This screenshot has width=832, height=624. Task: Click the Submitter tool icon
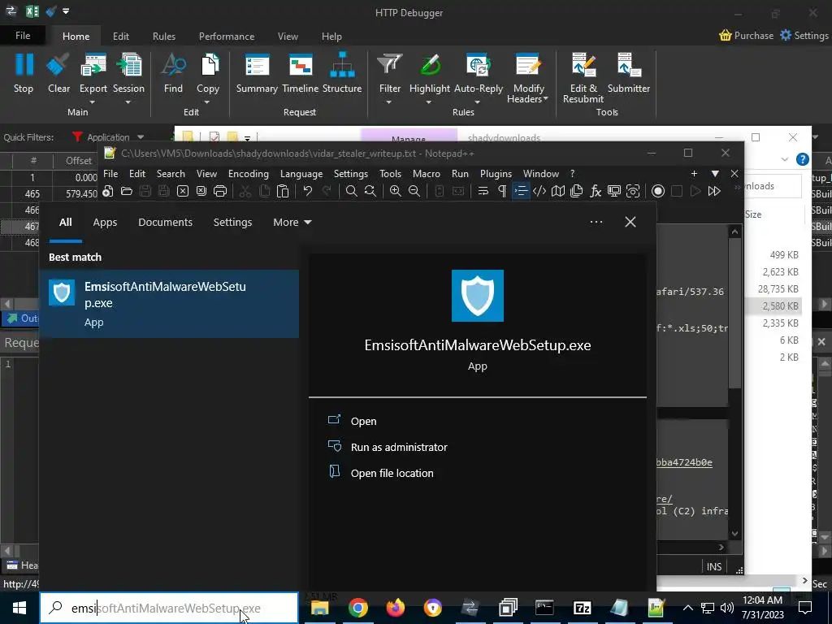click(630, 65)
